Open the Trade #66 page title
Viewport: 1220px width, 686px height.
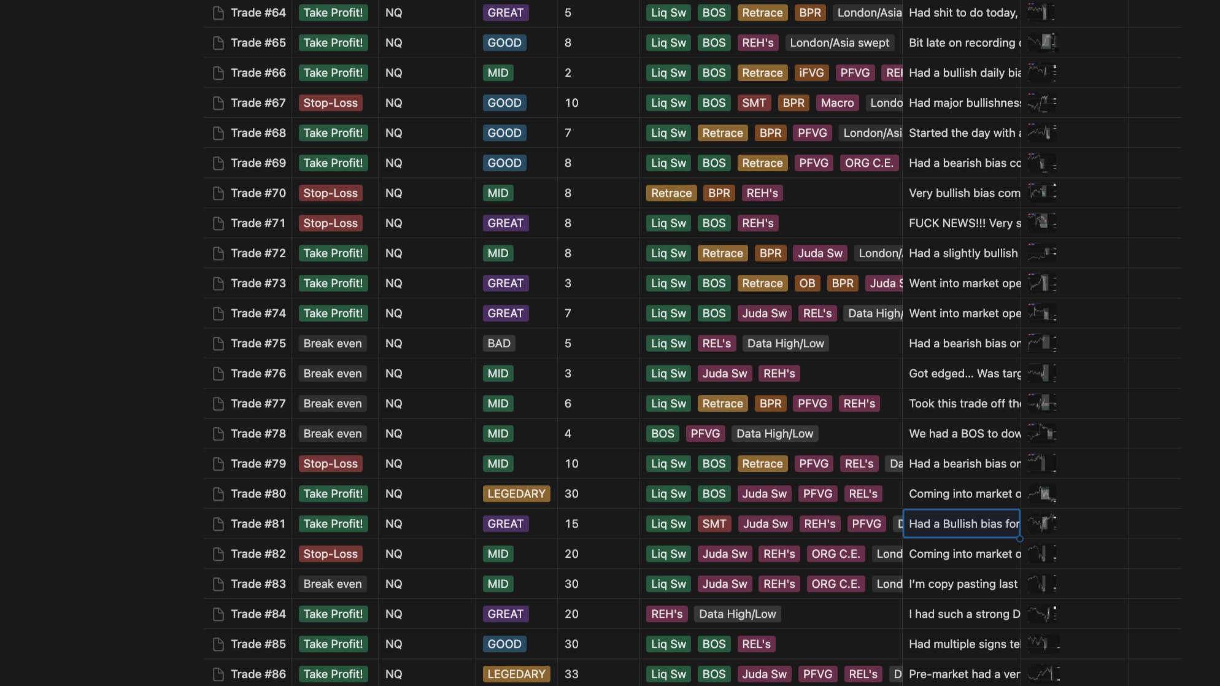coord(258,73)
